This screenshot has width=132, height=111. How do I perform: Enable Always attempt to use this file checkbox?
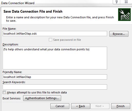(4, 92)
